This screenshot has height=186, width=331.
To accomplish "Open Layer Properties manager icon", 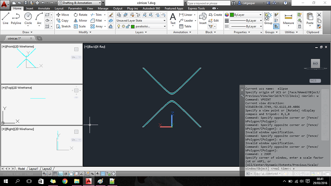I will point(119,15).
